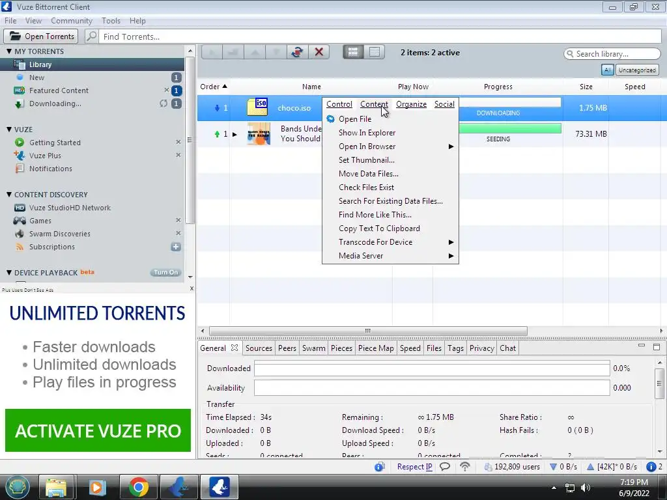Close the Swarm Discoveries sidebar entry
Screen dimensions: 667x500
[x=178, y=233]
